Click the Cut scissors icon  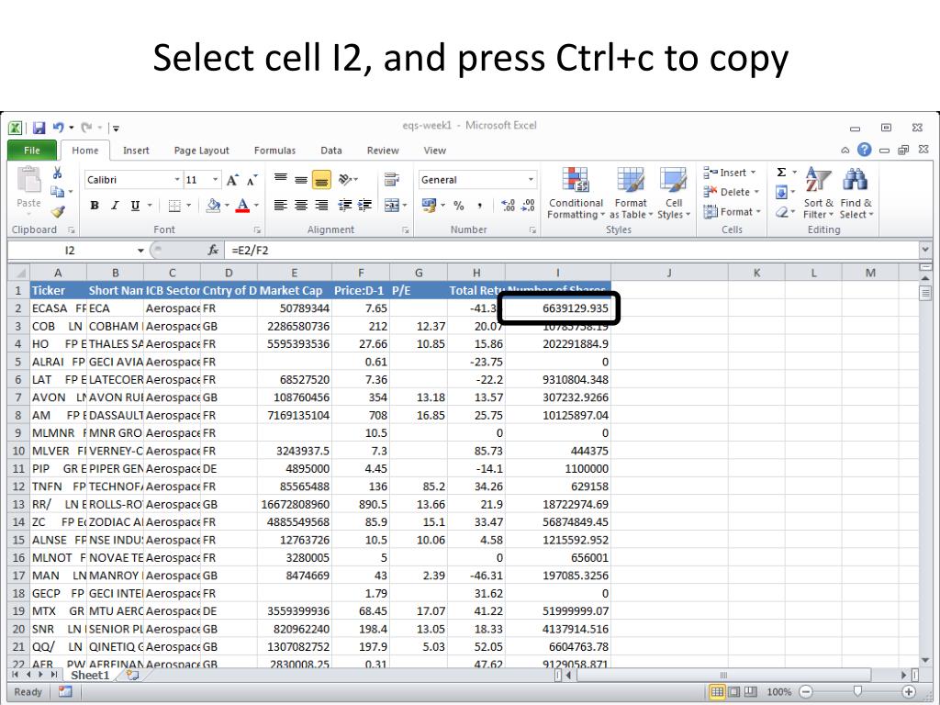tap(58, 173)
